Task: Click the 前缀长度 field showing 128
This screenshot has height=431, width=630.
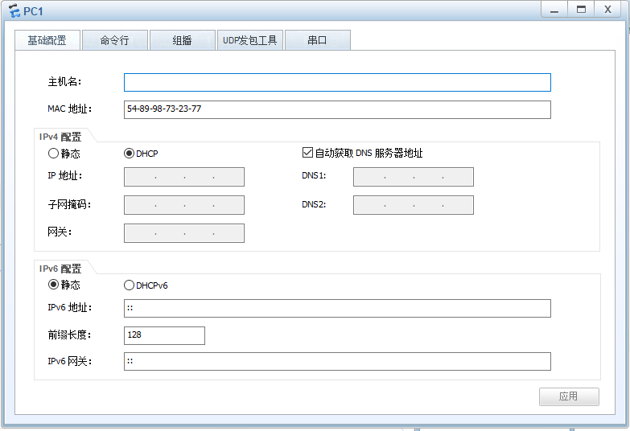Action: [x=164, y=335]
